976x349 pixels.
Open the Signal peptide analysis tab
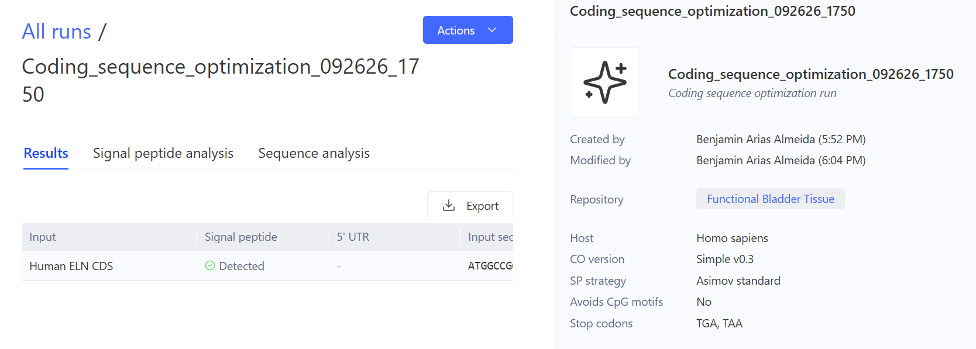pos(163,153)
